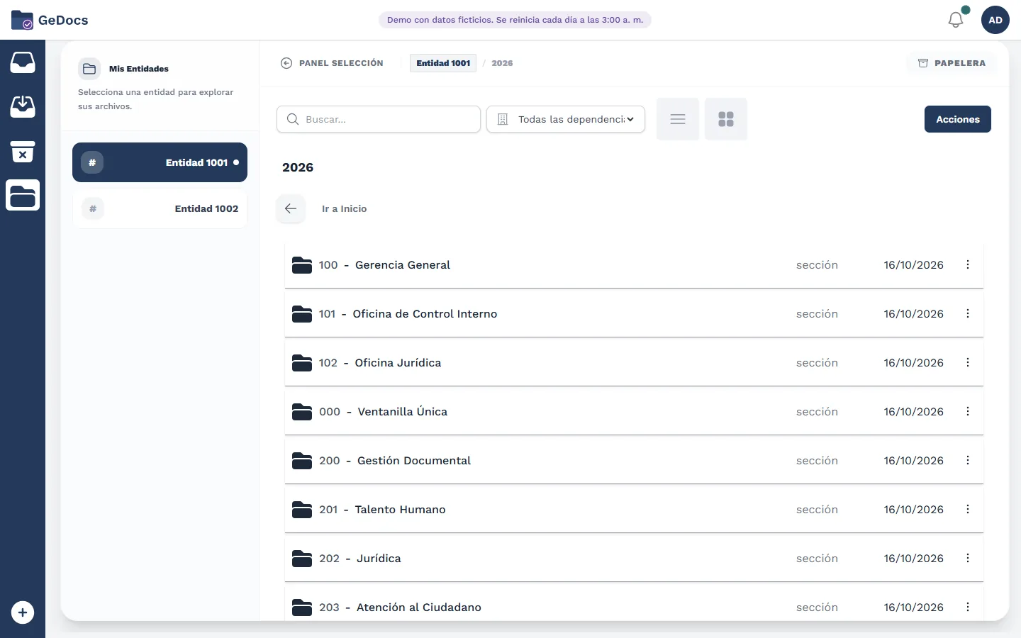Open folder 102 - Oficina Jurídica

click(x=634, y=362)
